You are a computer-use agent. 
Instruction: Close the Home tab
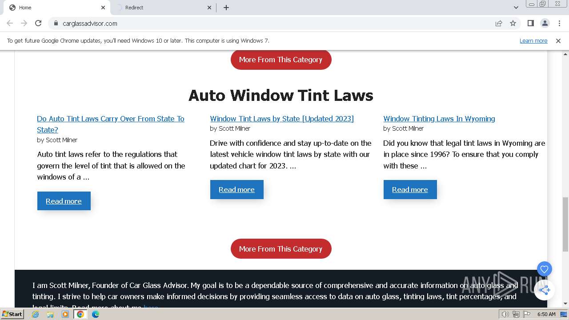(103, 8)
